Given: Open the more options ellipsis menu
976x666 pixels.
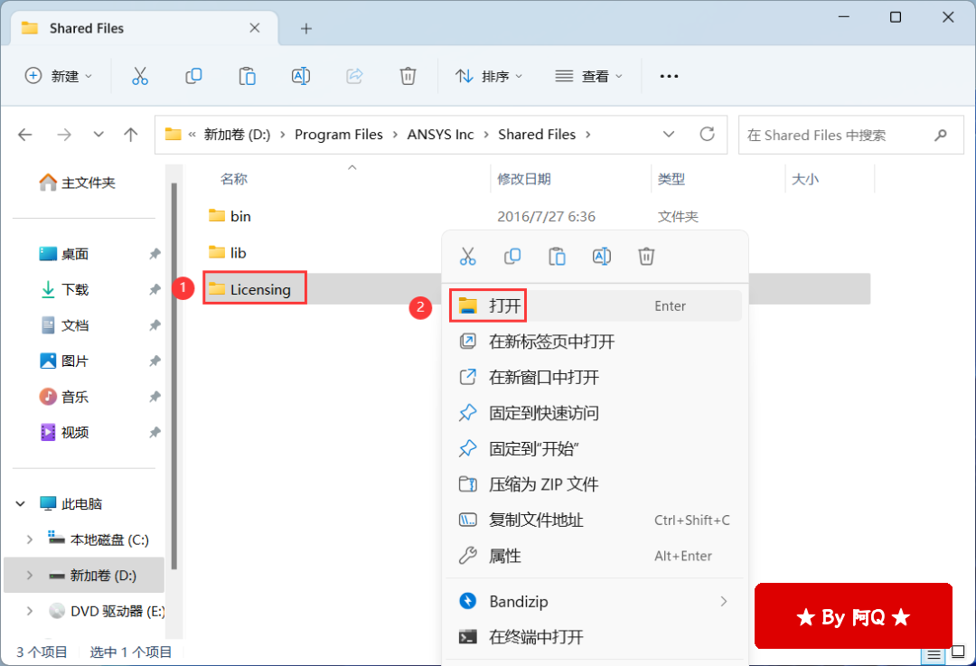Looking at the screenshot, I should click(669, 77).
